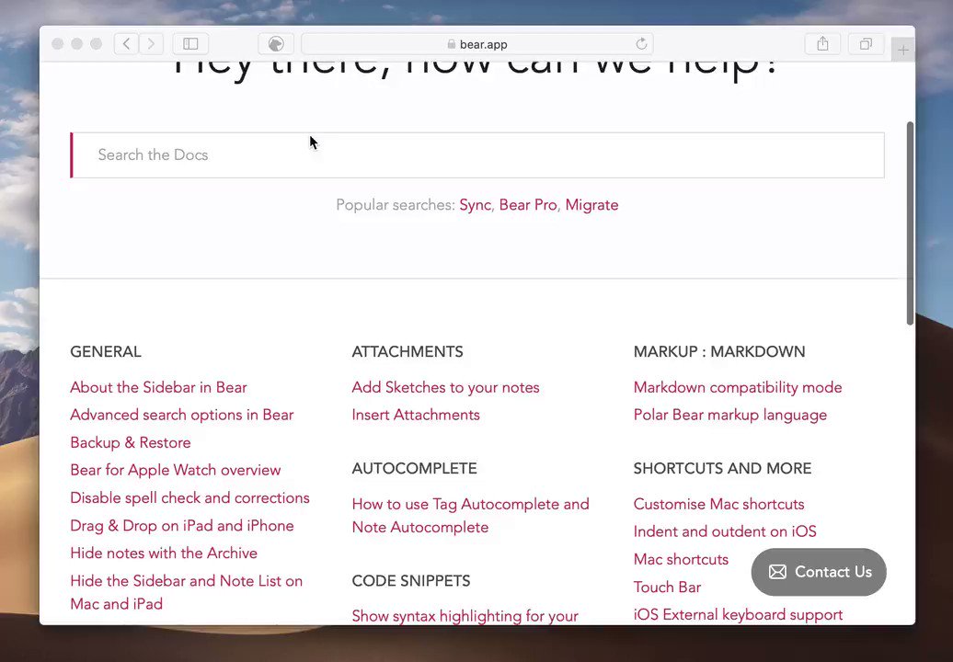The width and height of the screenshot is (953, 662).
Task: Open Hide notes with the Archive
Action: (x=164, y=553)
